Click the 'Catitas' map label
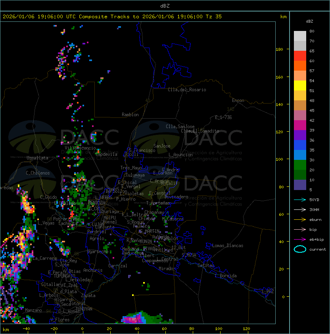 (206, 265)
